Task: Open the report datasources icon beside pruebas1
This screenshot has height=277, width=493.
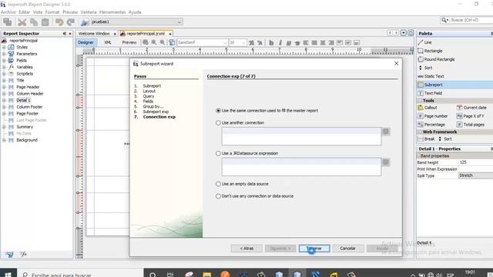Action: 84,22
